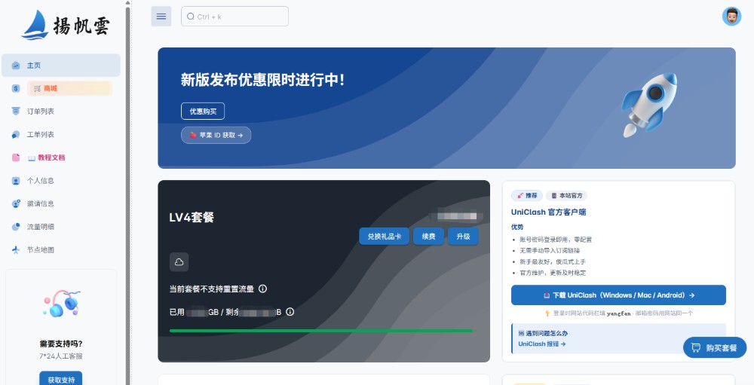Click the green traffic usage progress bar
Image resolution: width=754 pixels, height=385 pixels.
coord(320,331)
